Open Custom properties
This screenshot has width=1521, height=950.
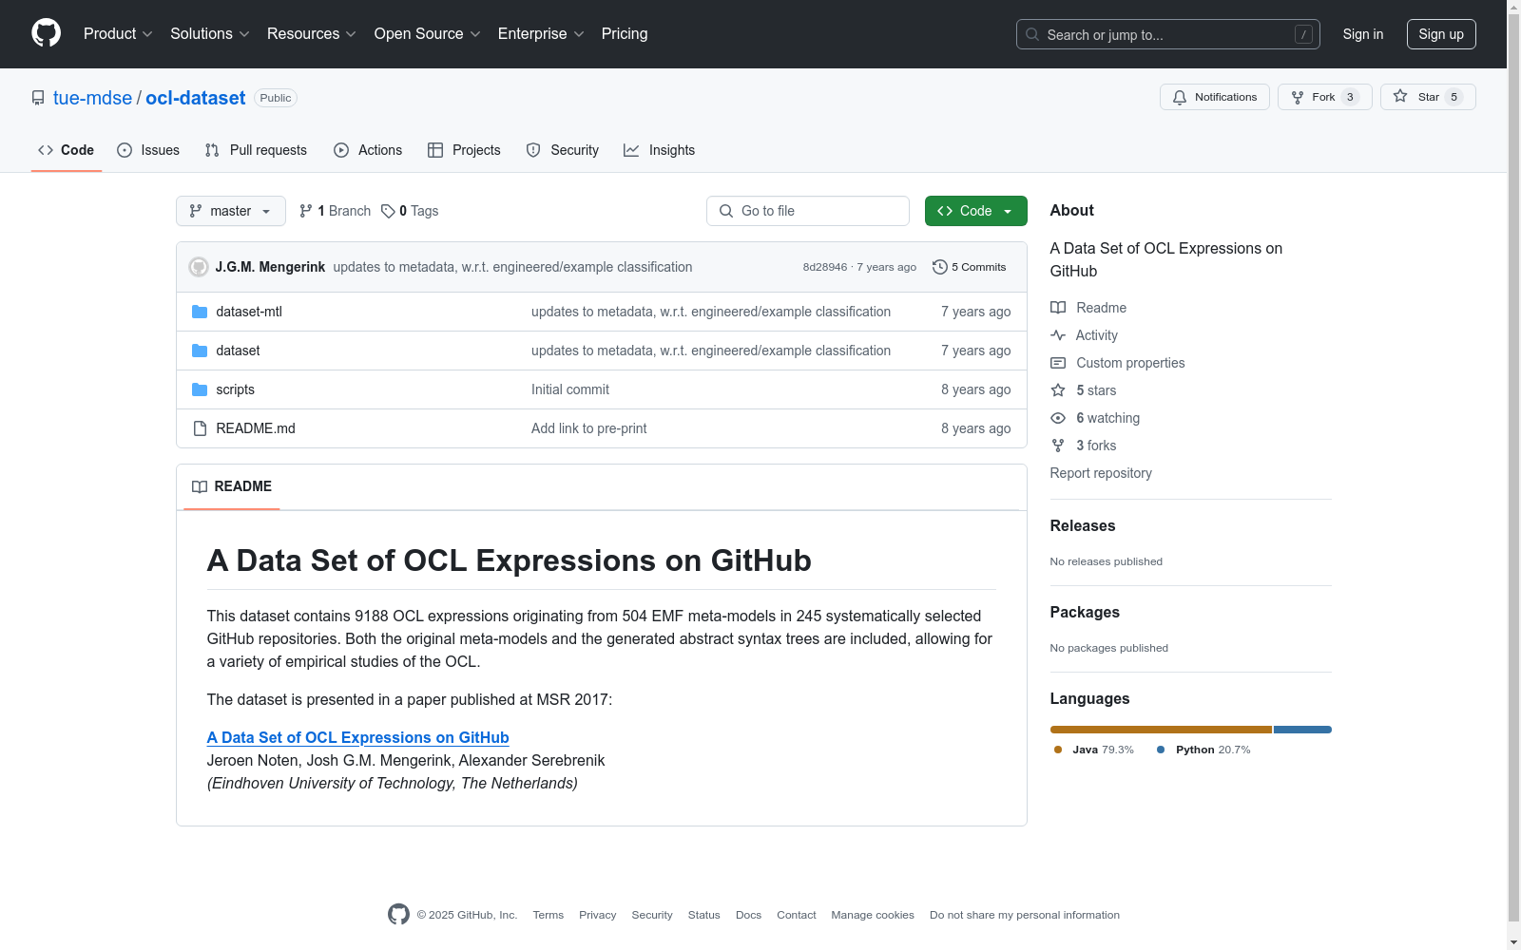click(x=1118, y=363)
